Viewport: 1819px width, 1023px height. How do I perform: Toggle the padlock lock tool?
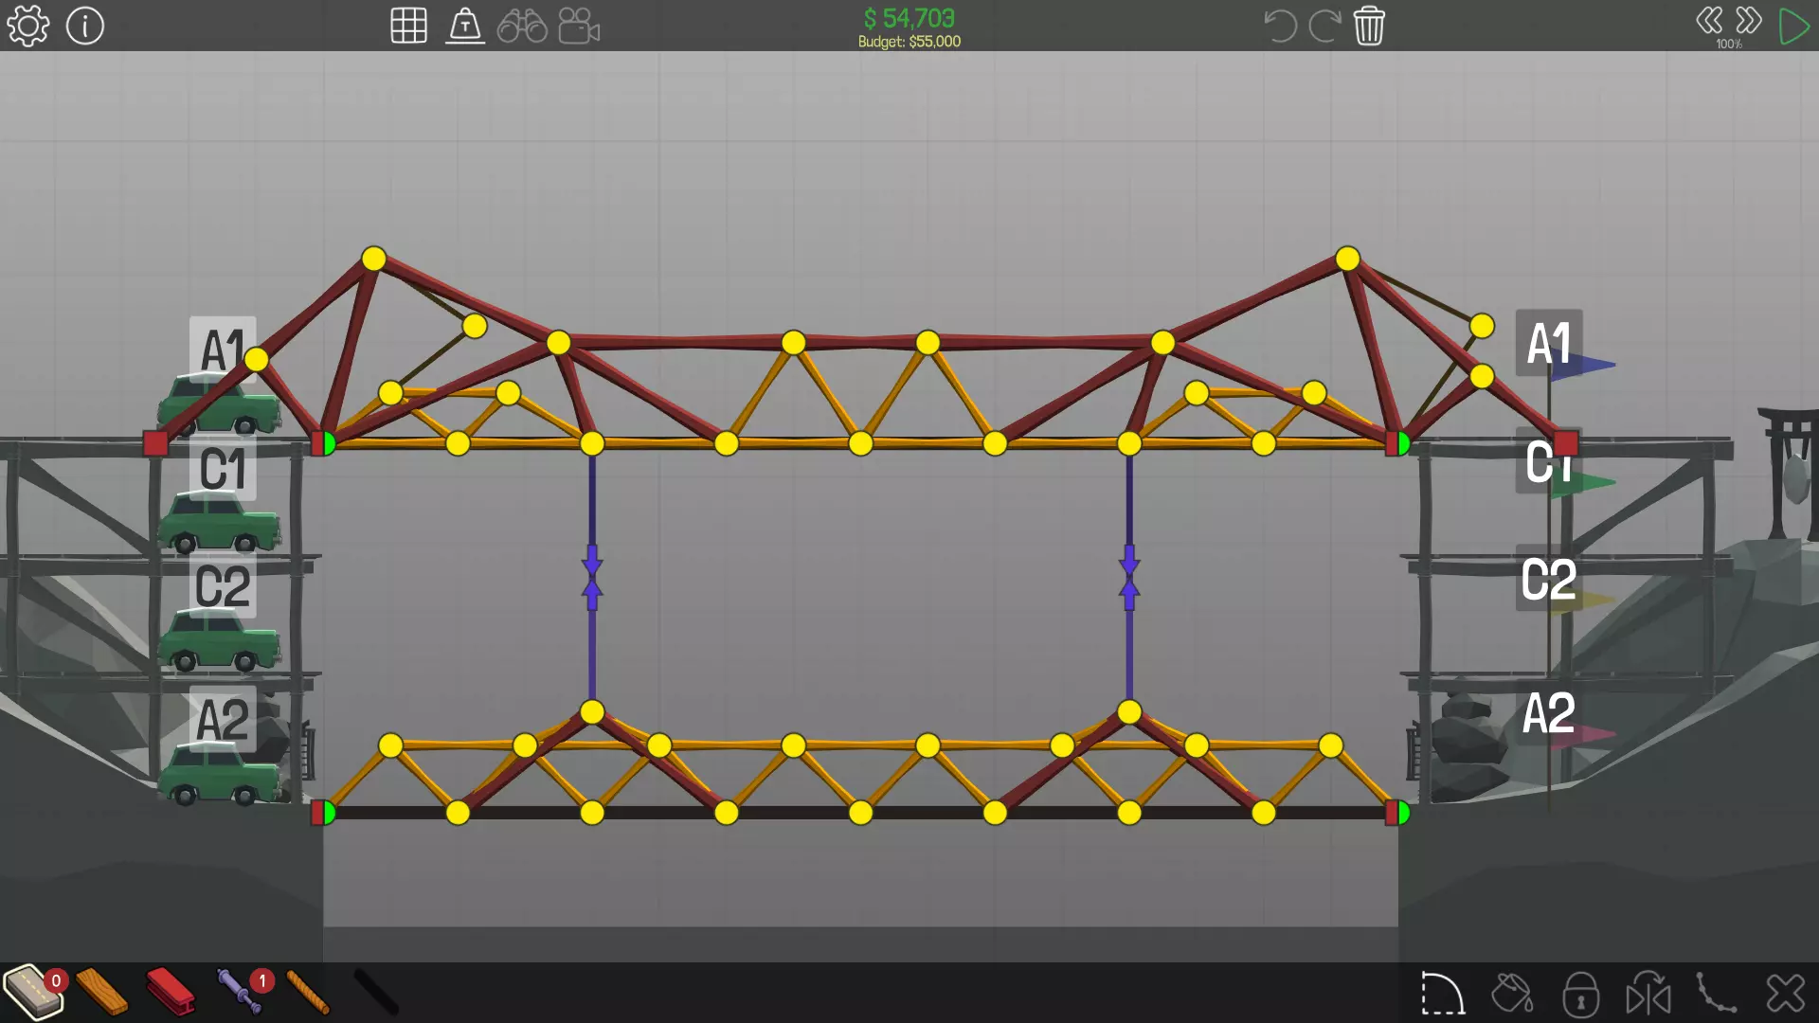[x=1580, y=995]
